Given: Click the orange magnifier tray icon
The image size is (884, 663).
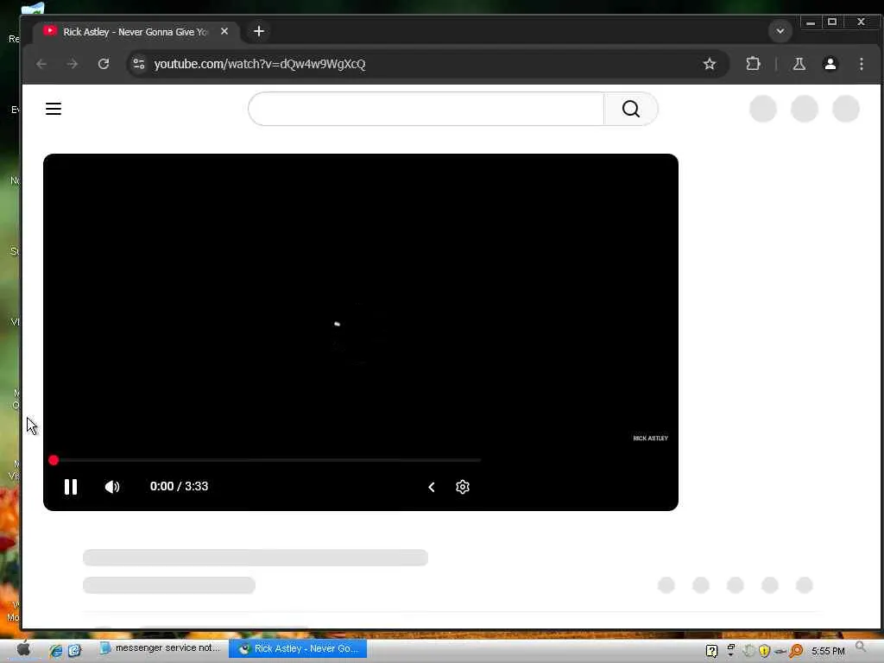Looking at the screenshot, I should point(796,651).
